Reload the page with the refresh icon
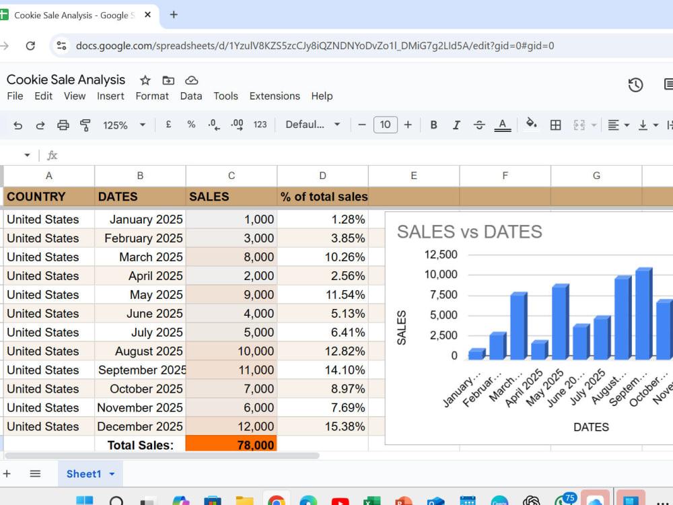Screen dimensions: 673x505 tap(30, 46)
